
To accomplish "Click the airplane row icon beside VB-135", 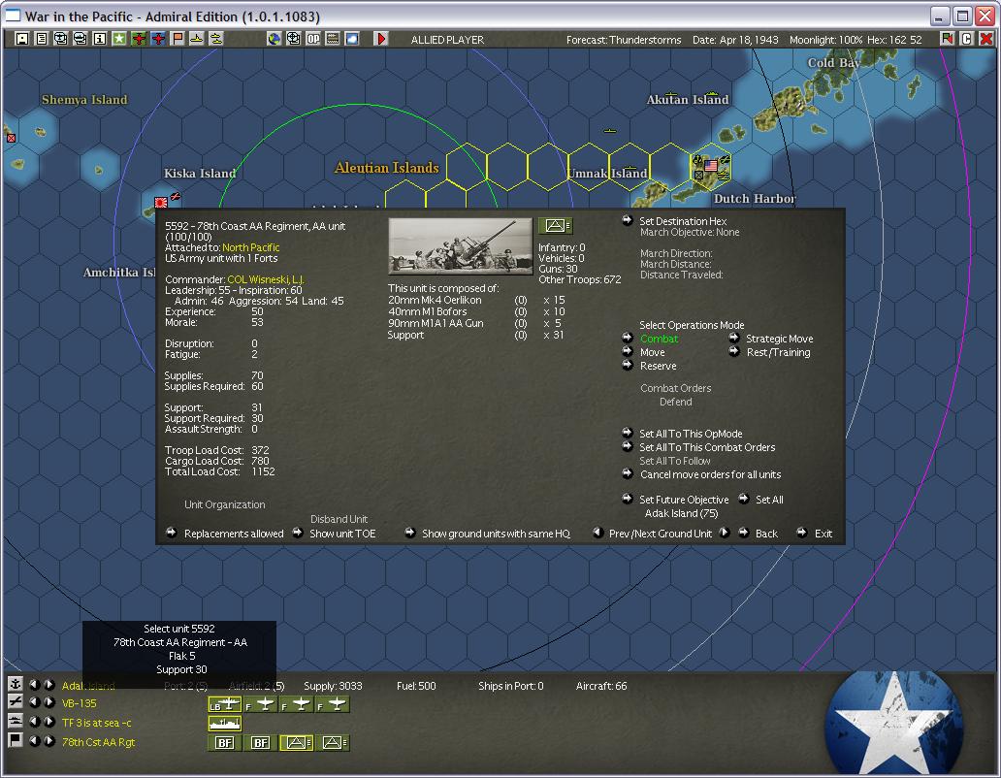I will click(16, 701).
